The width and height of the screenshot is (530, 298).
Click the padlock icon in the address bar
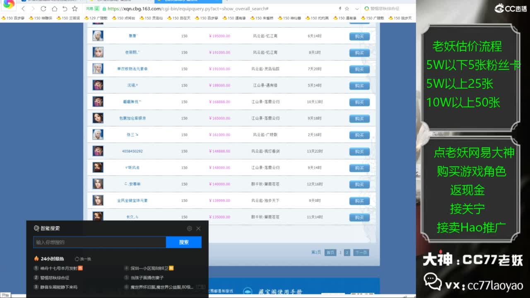coord(104,9)
